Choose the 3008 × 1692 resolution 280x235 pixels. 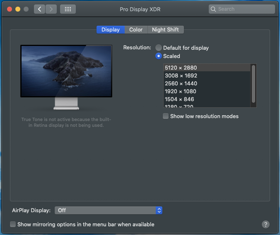tap(207, 75)
